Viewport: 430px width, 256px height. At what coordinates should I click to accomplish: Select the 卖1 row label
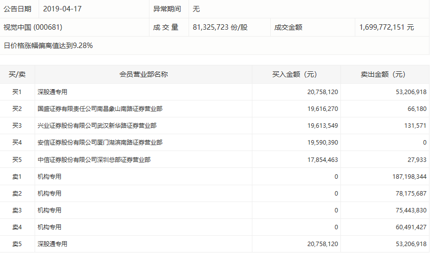click(17, 176)
